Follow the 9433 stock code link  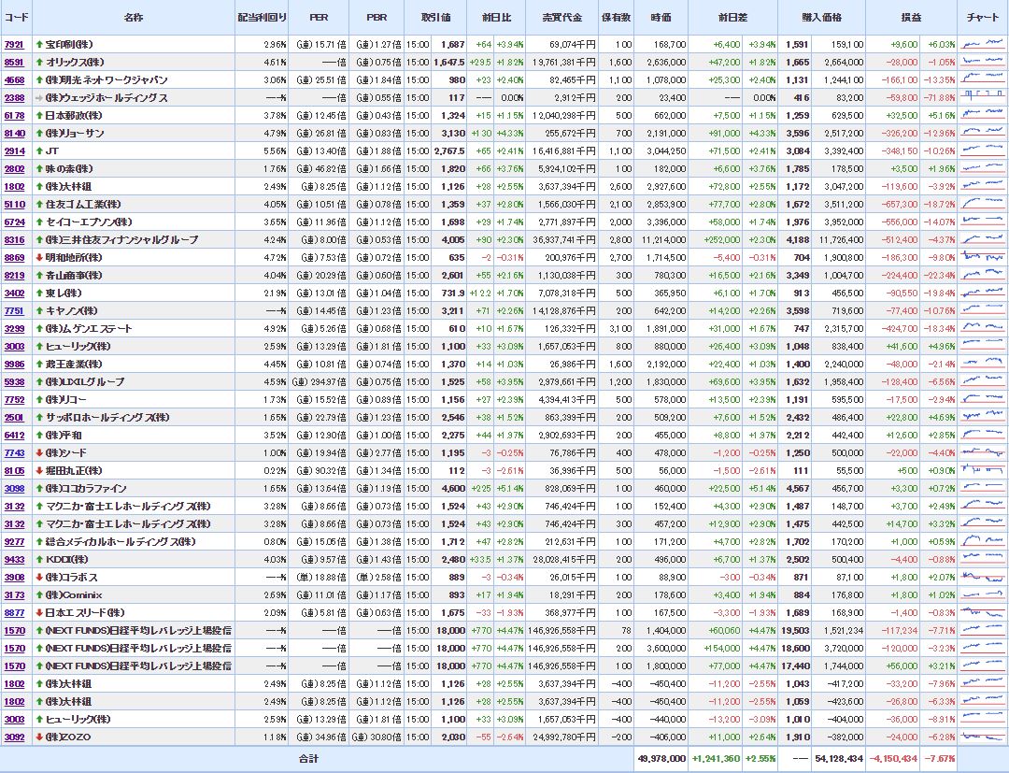(14, 559)
